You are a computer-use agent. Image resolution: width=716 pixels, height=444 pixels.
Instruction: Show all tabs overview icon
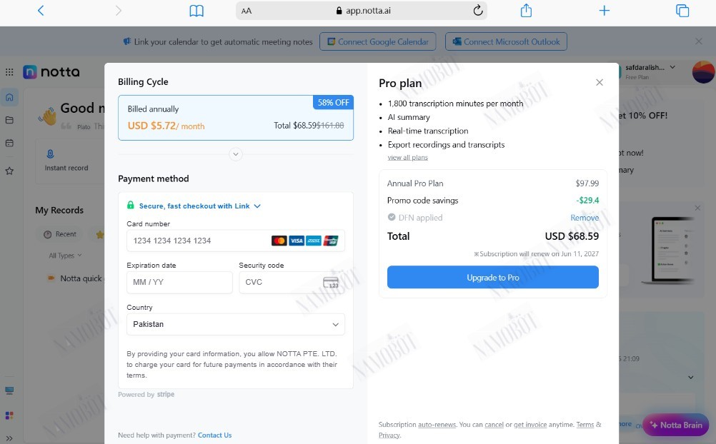[682, 11]
